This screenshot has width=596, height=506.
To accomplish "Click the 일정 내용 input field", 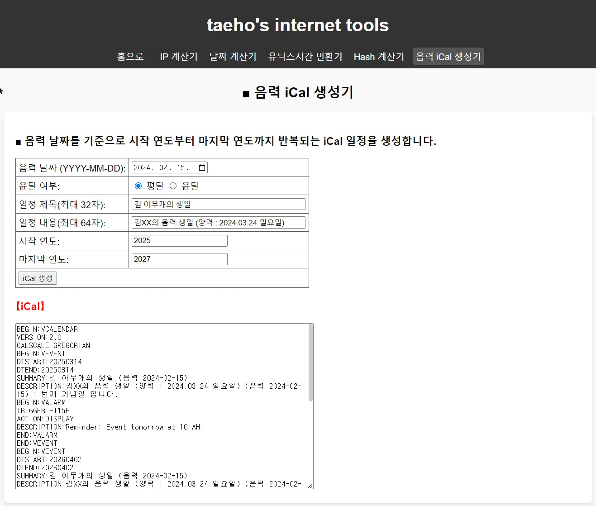I will (x=219, y=223).
